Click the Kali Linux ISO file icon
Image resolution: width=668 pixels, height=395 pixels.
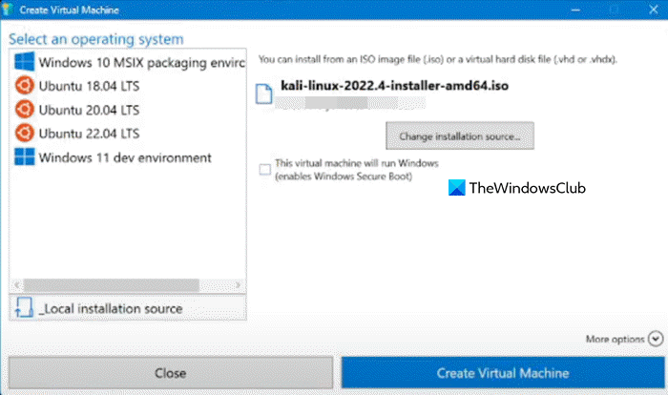[264, 92]
